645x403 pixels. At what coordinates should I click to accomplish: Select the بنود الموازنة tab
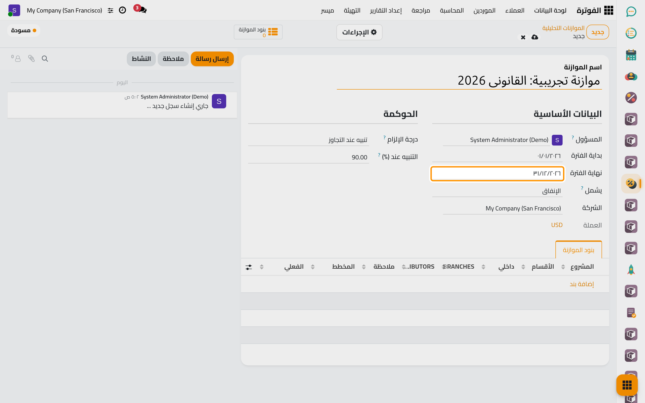pyautogui.click(x=578, y=250)
